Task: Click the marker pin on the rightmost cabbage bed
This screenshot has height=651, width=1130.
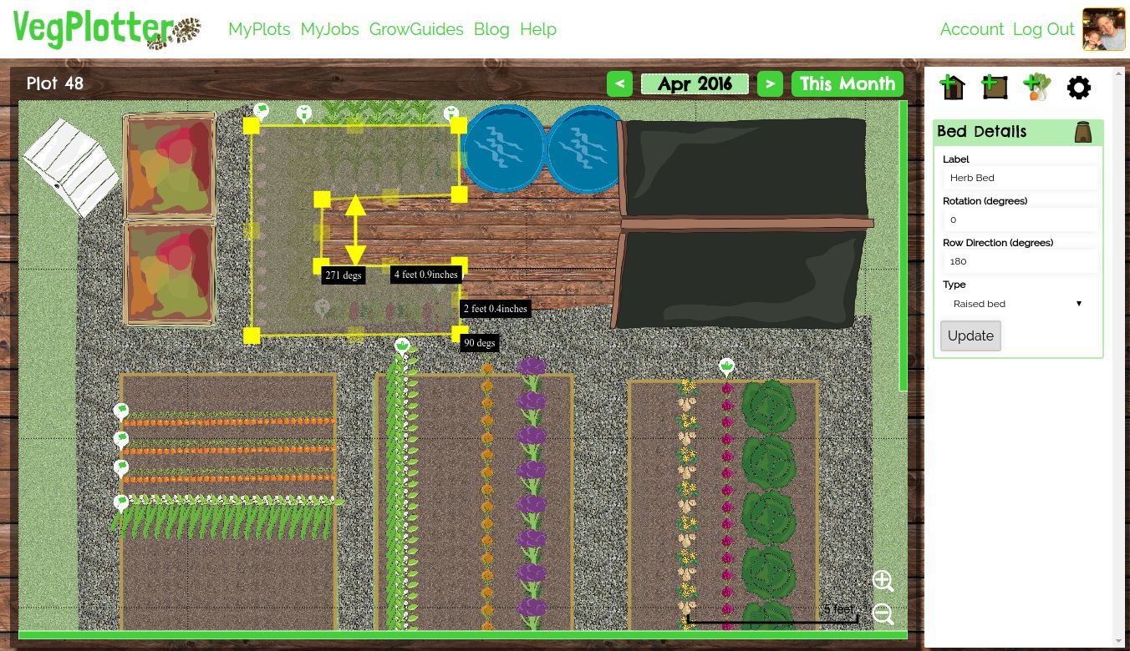Action: click(725, 365)
